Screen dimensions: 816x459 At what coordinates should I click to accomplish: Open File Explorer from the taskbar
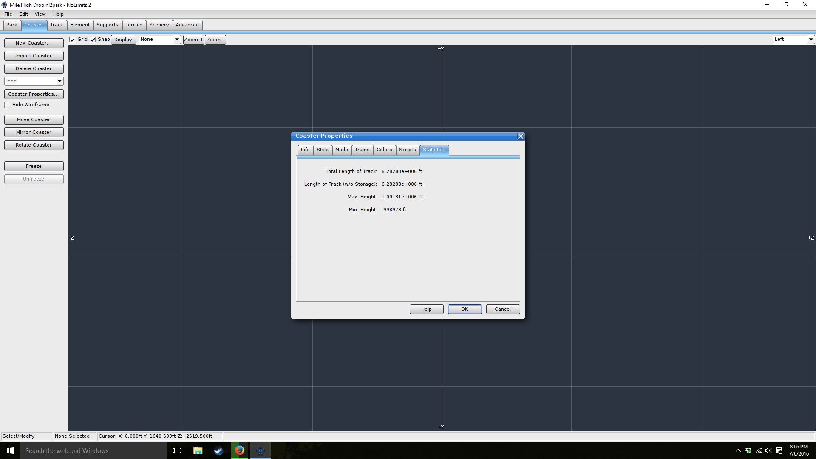[x=198, y=450]
